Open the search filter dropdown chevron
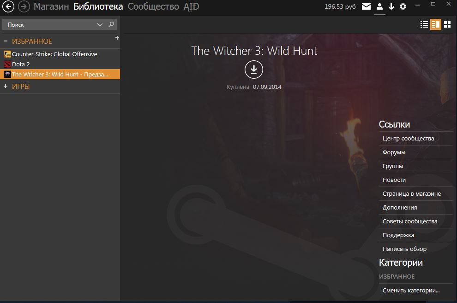The width and height of the screenshot is (457, 303). point(100,25)
